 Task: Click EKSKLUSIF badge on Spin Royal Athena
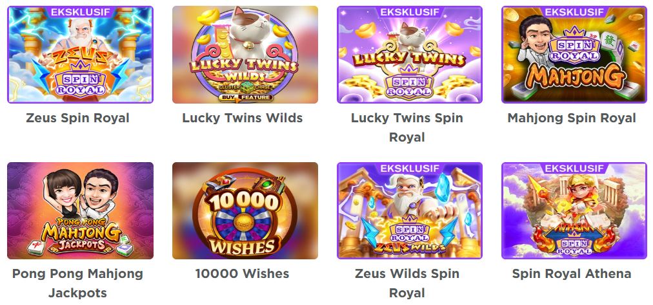coord(575,169)
